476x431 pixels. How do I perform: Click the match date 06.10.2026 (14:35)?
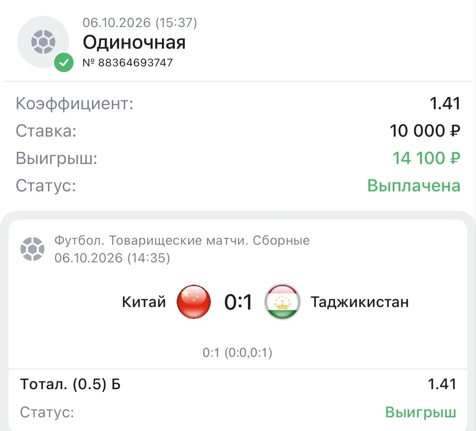[x=112, y=258]
